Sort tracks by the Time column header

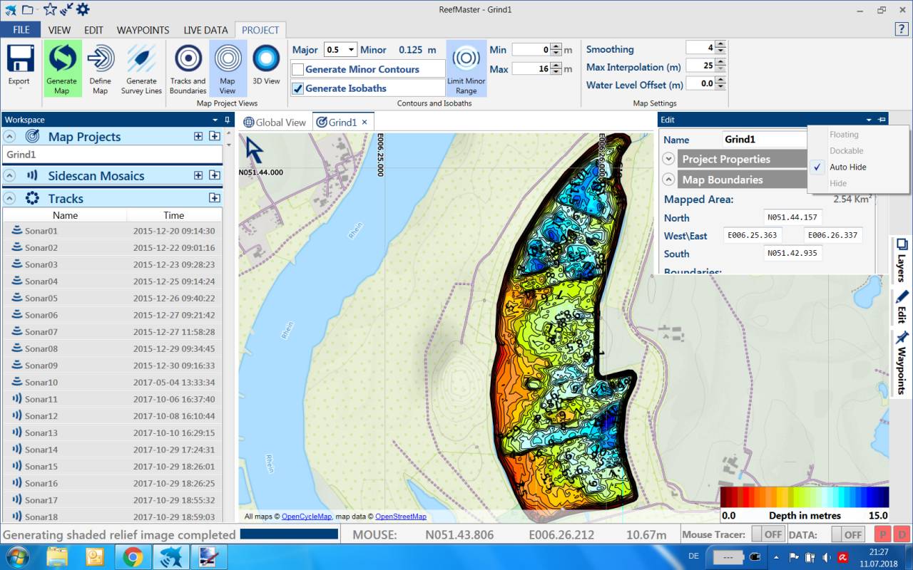pyautogui.click(x=174, y=215)
